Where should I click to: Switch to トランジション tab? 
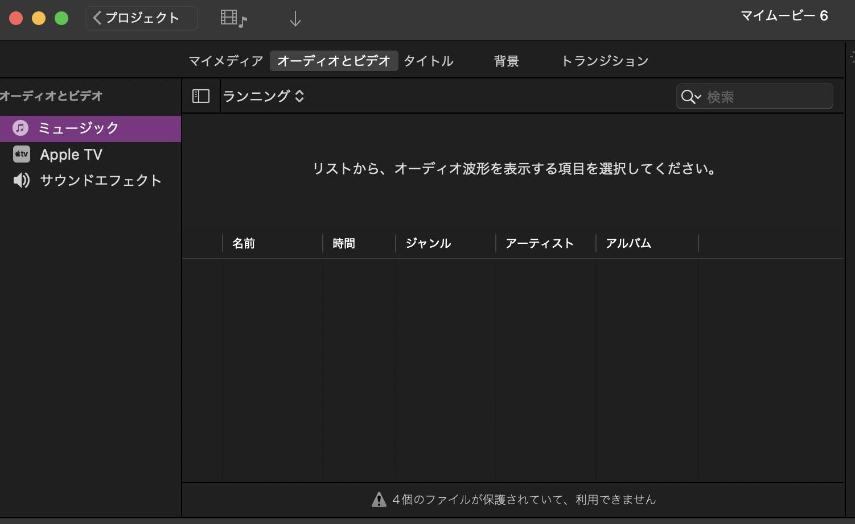click(605, 61)
